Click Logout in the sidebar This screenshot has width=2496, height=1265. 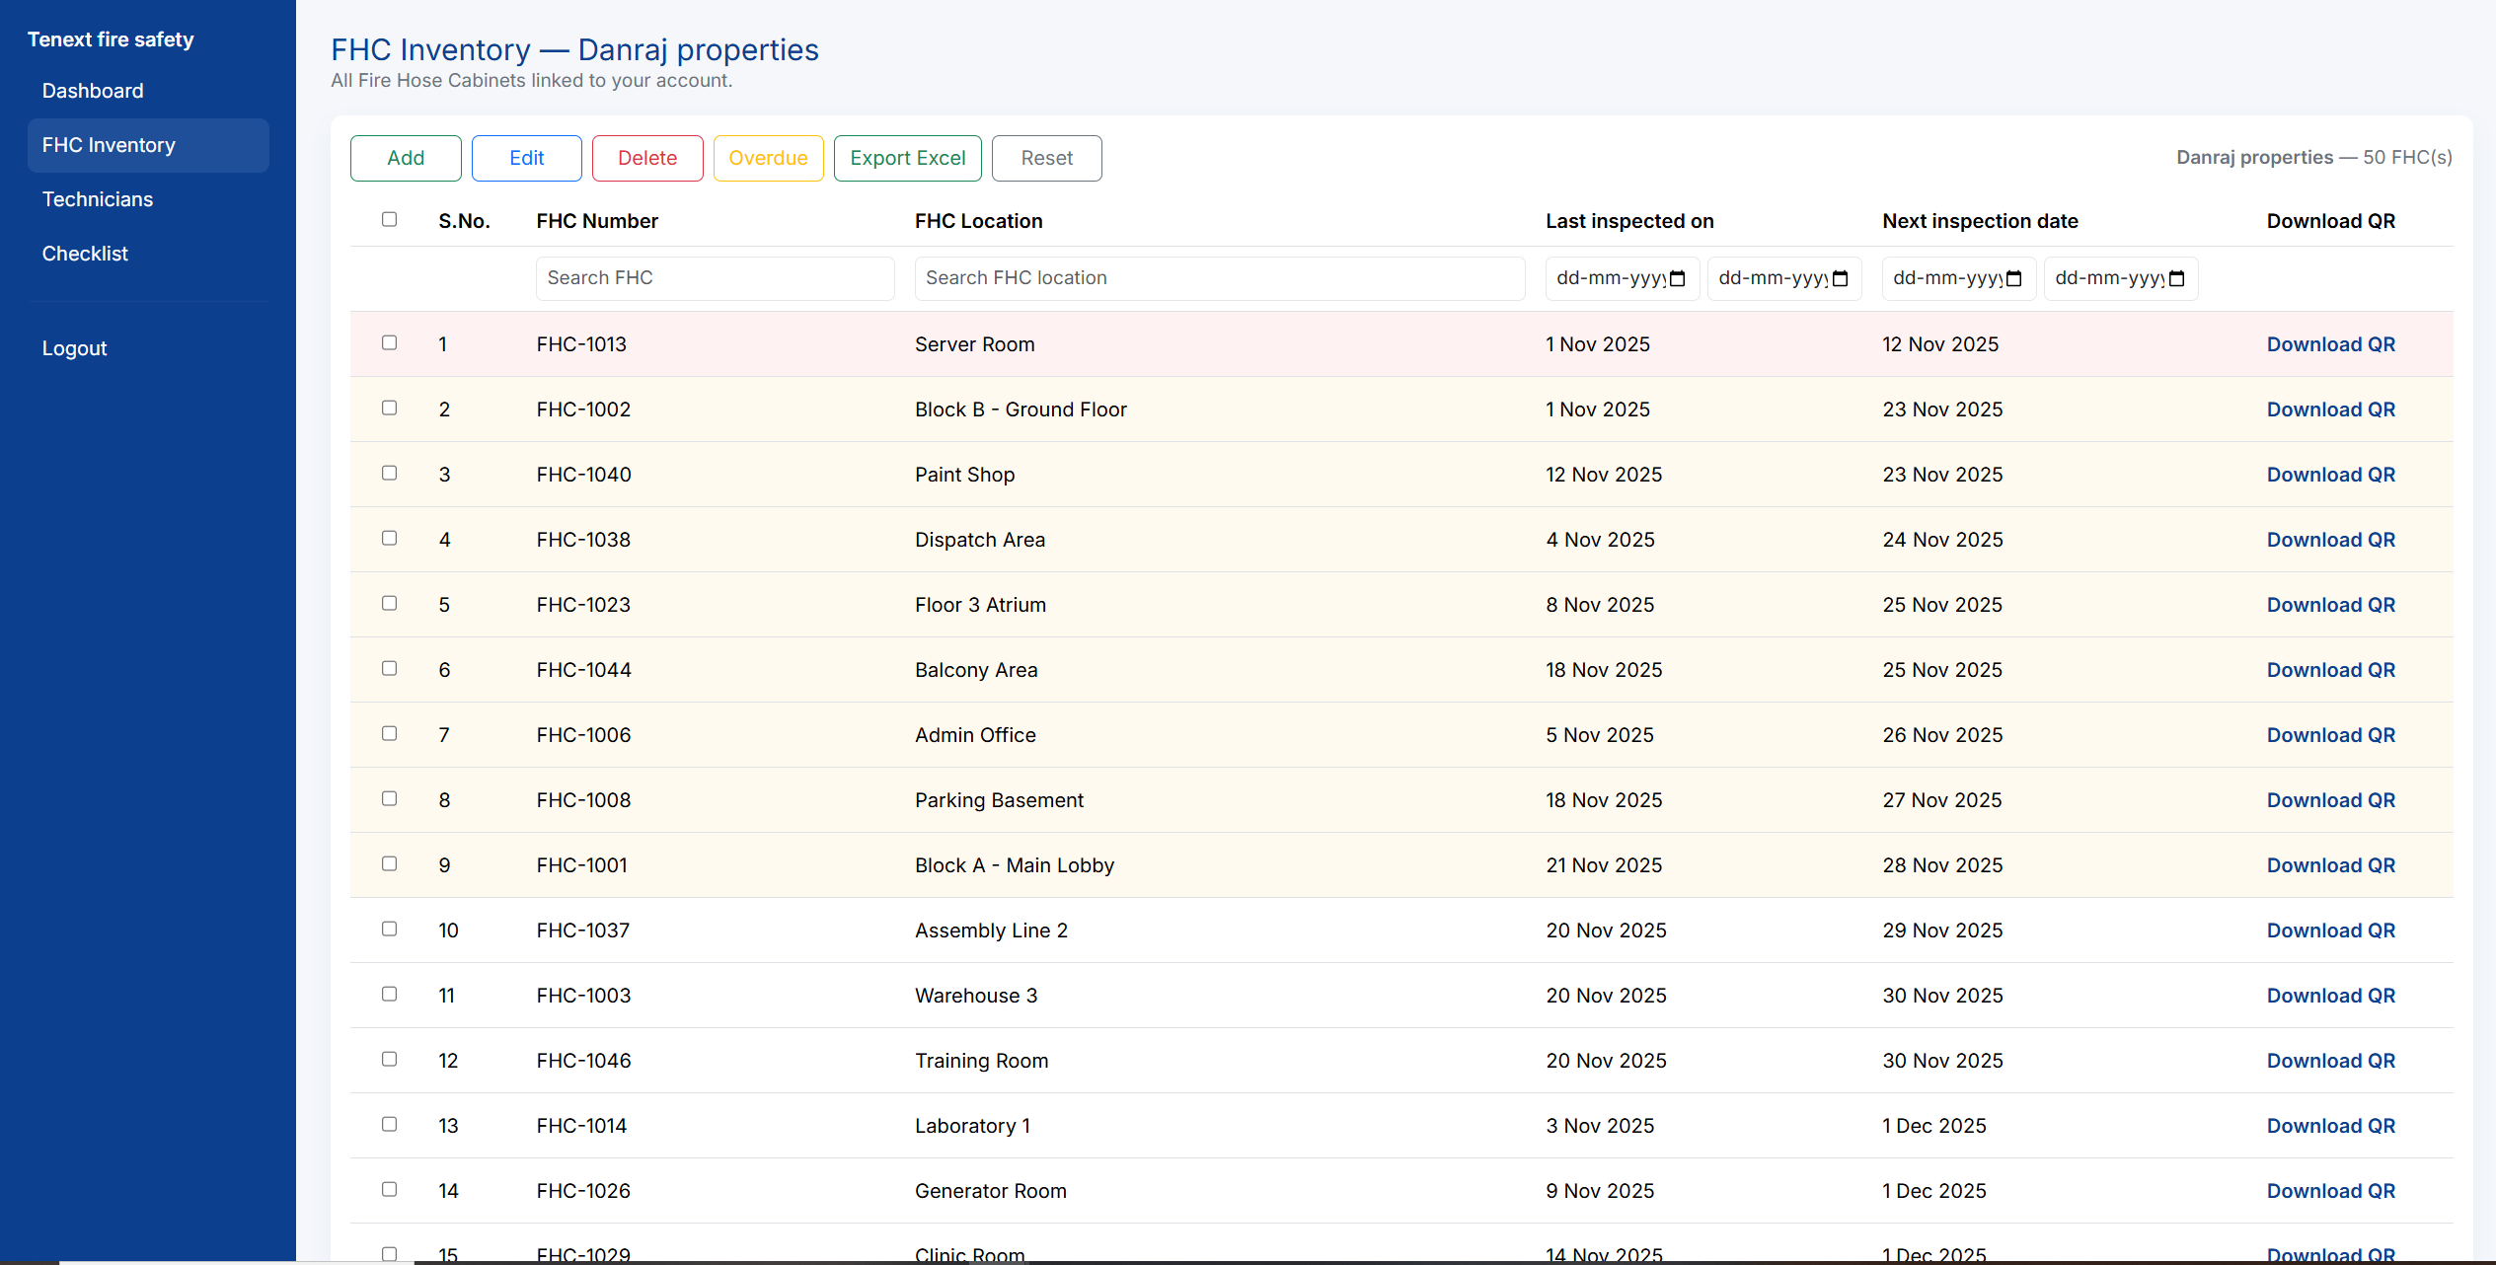[x=74, y=348]
